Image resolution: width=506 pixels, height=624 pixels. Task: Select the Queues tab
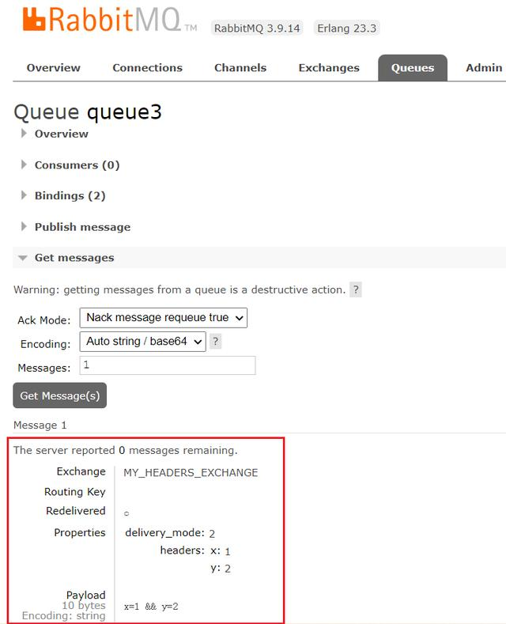pos(413,68)
